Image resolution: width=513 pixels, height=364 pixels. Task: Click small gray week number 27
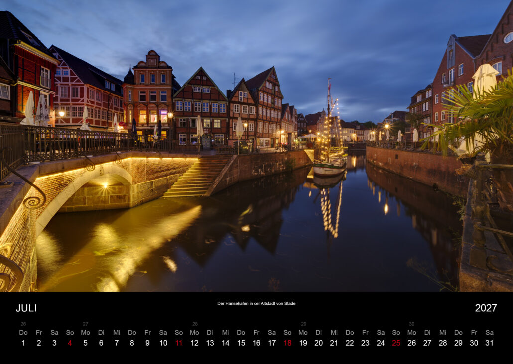85,324
